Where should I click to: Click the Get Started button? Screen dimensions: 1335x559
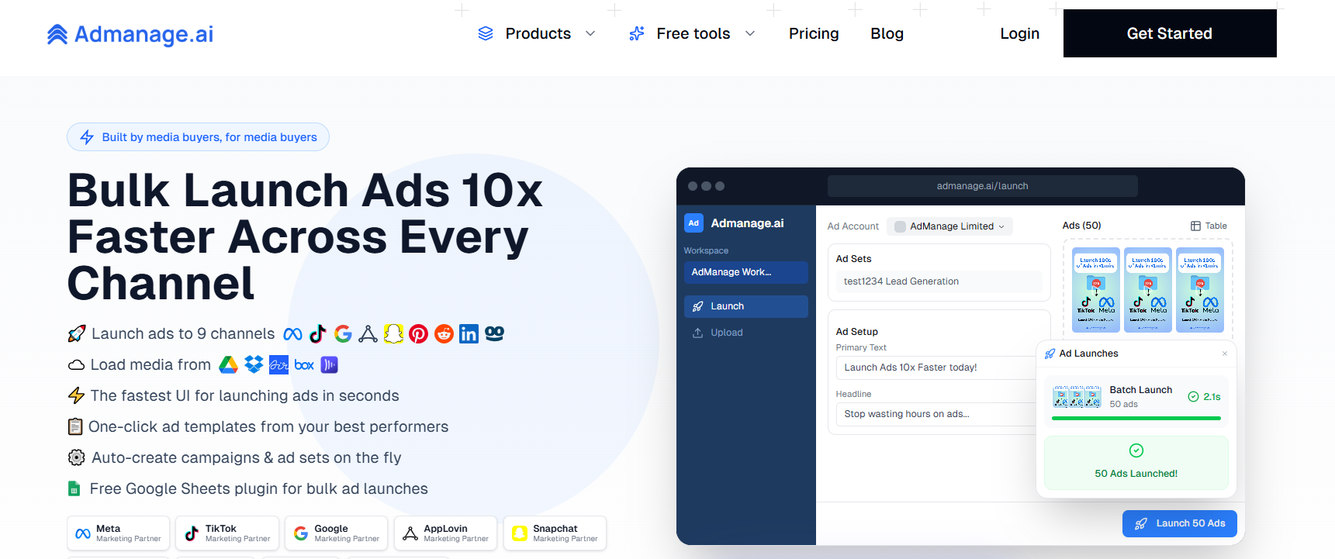[x=1170, y=33]
